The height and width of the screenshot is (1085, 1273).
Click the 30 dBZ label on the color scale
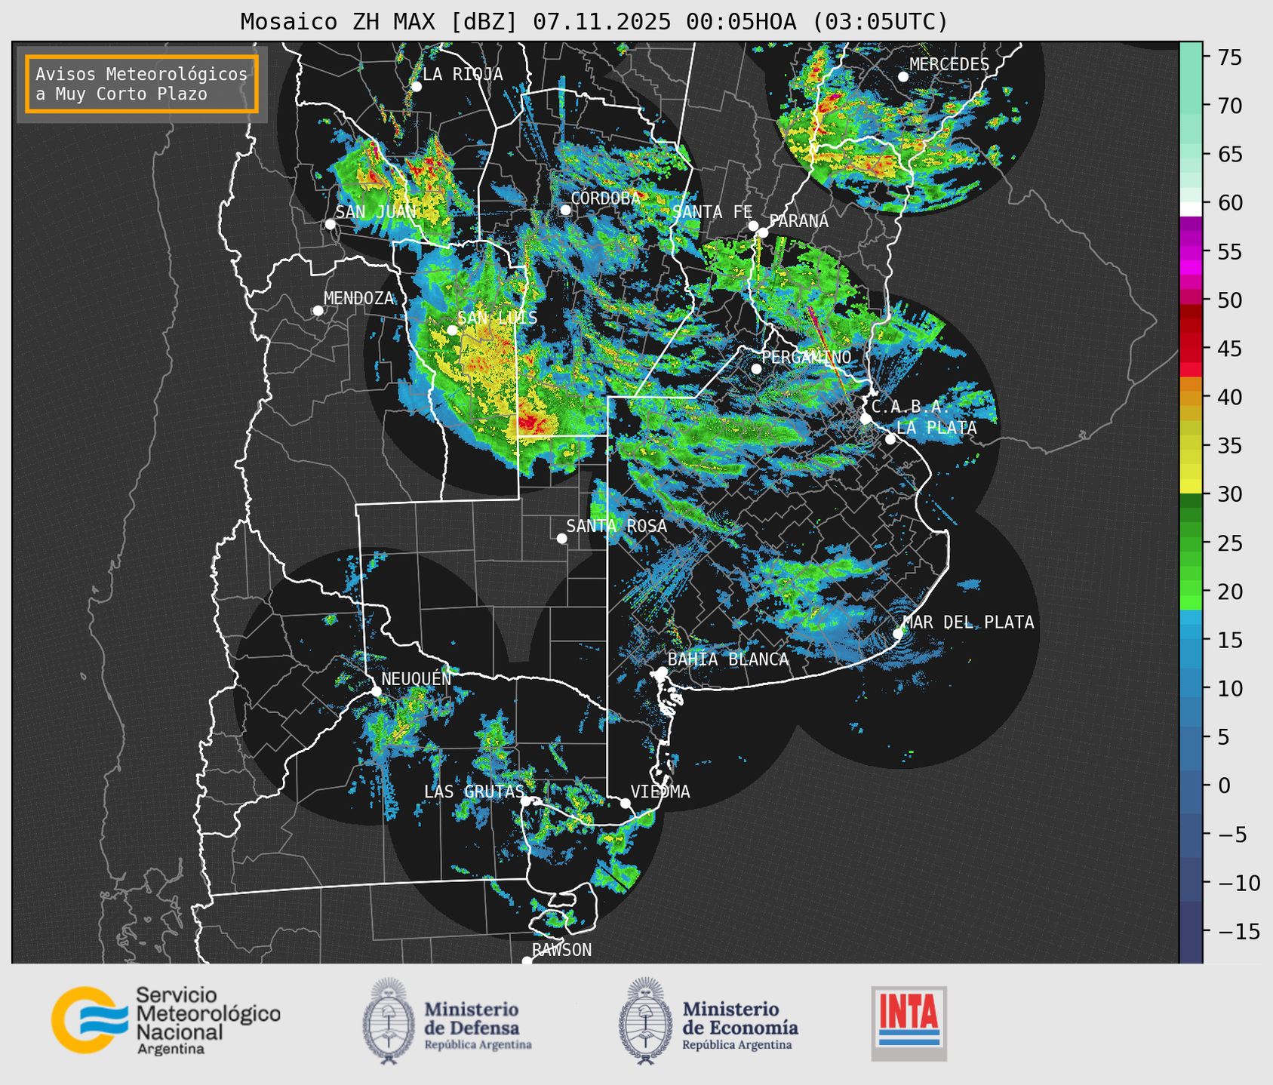[x=1229, y=494]
